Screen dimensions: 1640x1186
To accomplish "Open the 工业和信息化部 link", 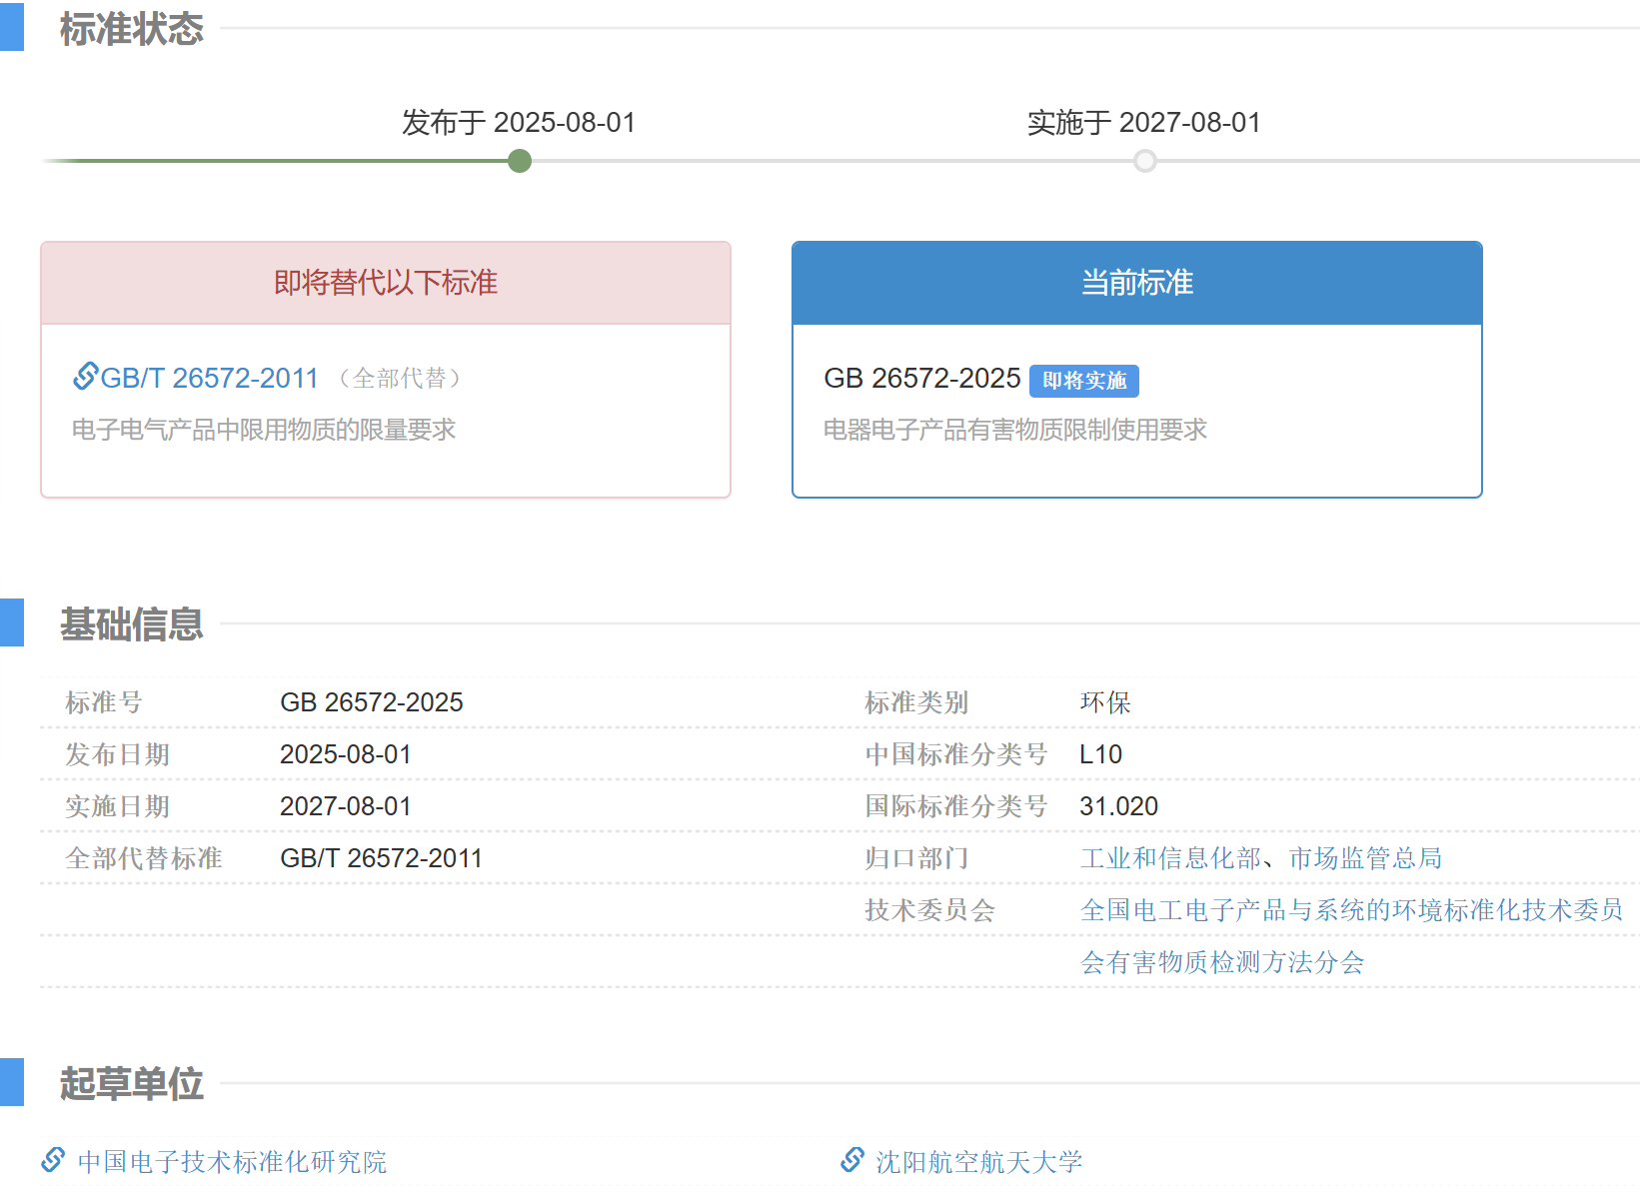I will point(1169,858).
